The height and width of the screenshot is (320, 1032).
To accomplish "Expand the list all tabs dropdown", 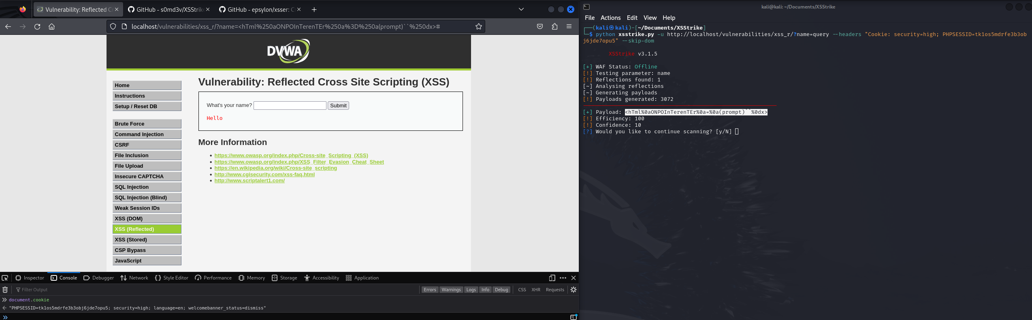I will 521,9.
